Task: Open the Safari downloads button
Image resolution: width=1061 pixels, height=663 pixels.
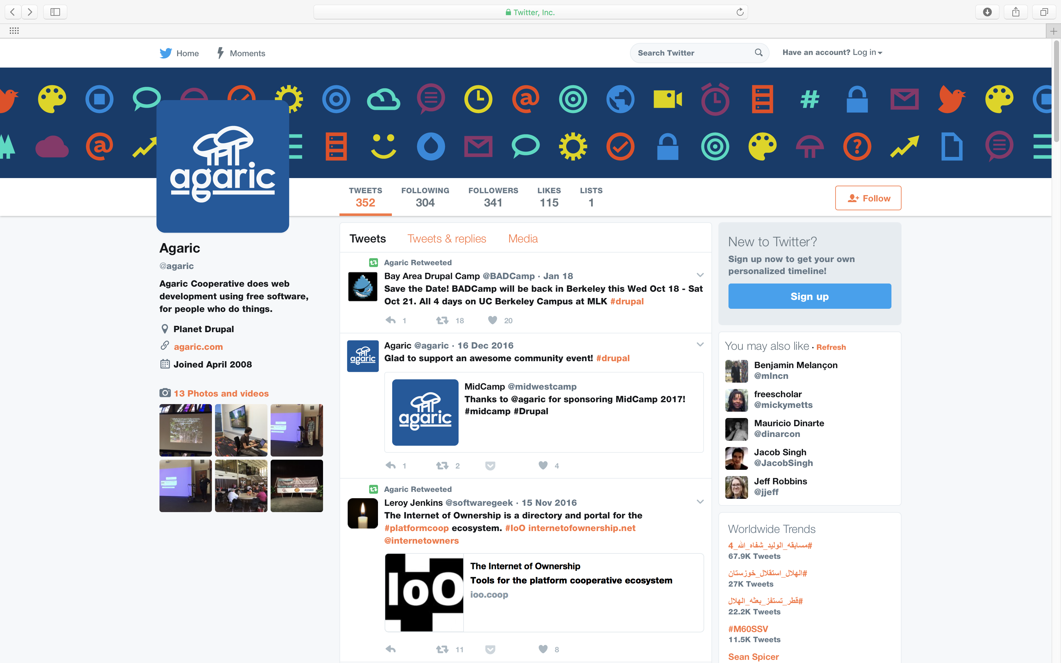Action: (987, 12)
